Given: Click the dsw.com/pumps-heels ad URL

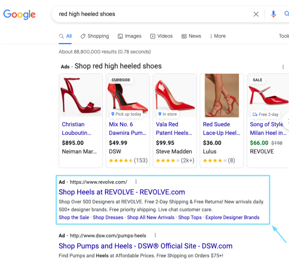Looking at the screenshot, I should point(108,236).
